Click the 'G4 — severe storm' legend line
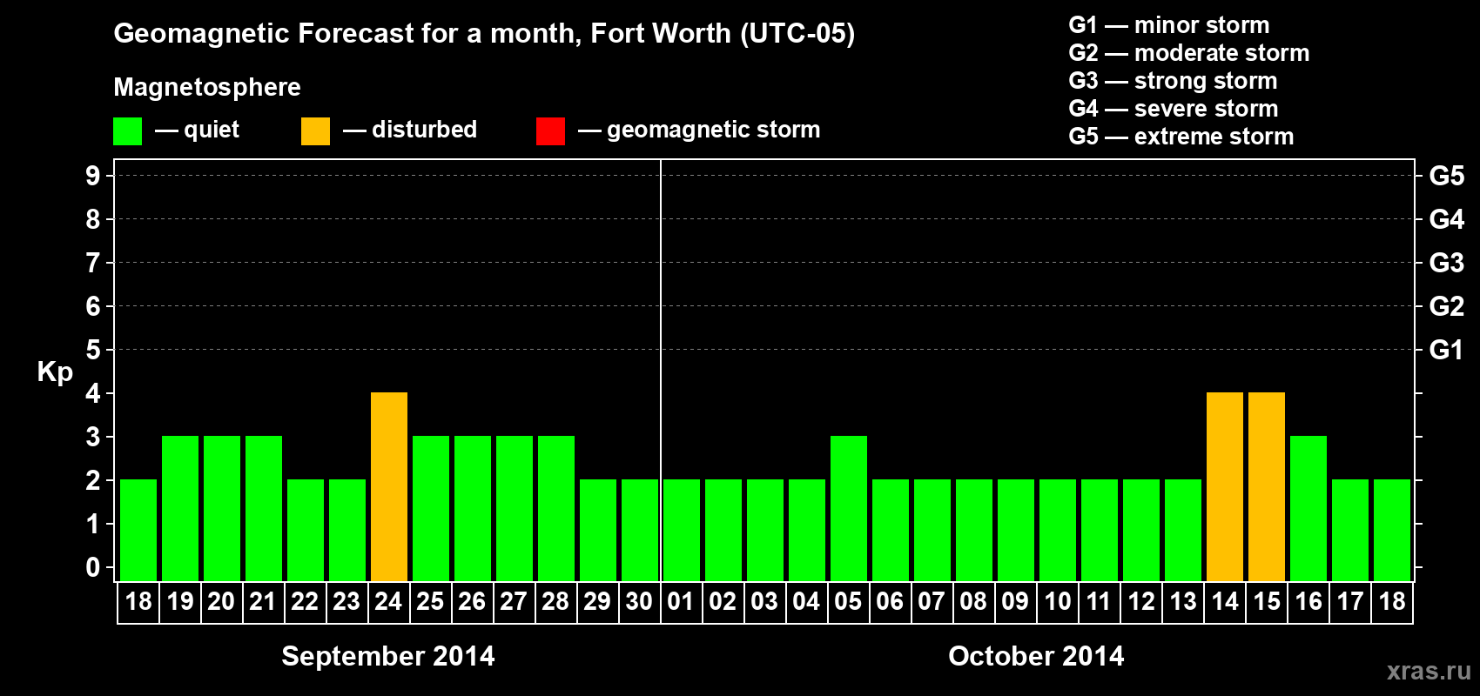The image size is (1480, 696). [1173, 109]
